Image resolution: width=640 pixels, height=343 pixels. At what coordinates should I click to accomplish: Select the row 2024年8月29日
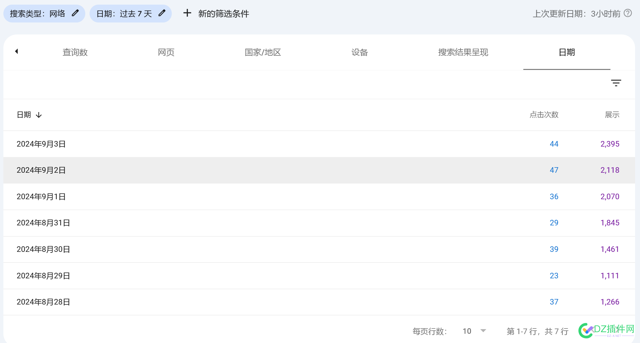click(x=319, y=276)
